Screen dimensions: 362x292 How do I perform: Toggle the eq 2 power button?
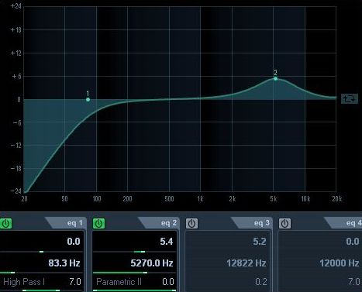(98, 223)
